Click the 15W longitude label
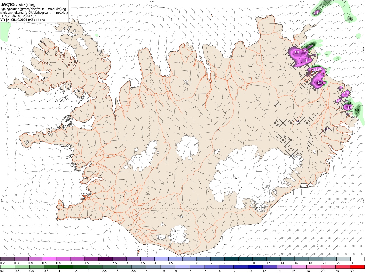 click(x=302, y=1)
